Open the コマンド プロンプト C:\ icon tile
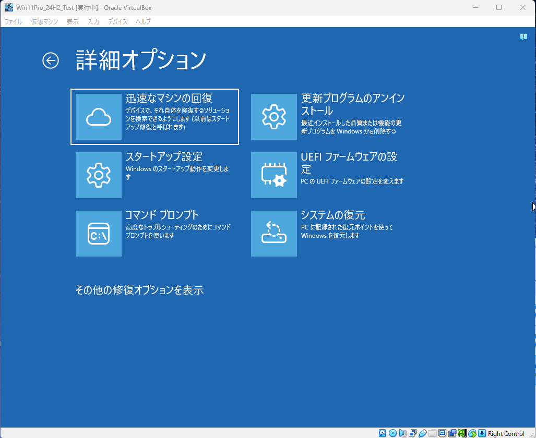Viewport: 536px width, 438px height. [x=99, y=234]
